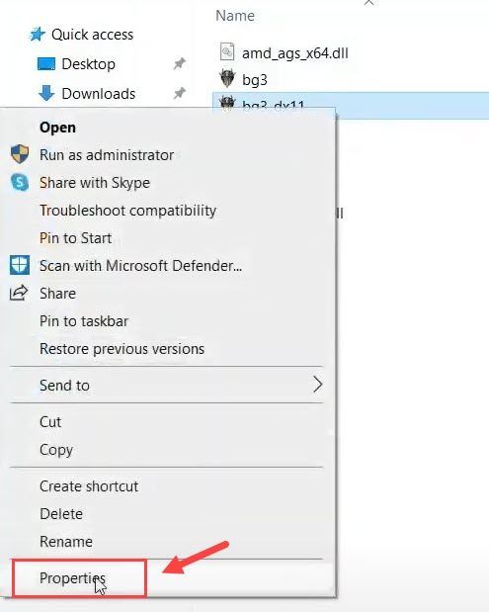Select the amd_ags_x64.dll file icon
The width and height of the screenshot is (489, 612).
(x=227, y=51)
